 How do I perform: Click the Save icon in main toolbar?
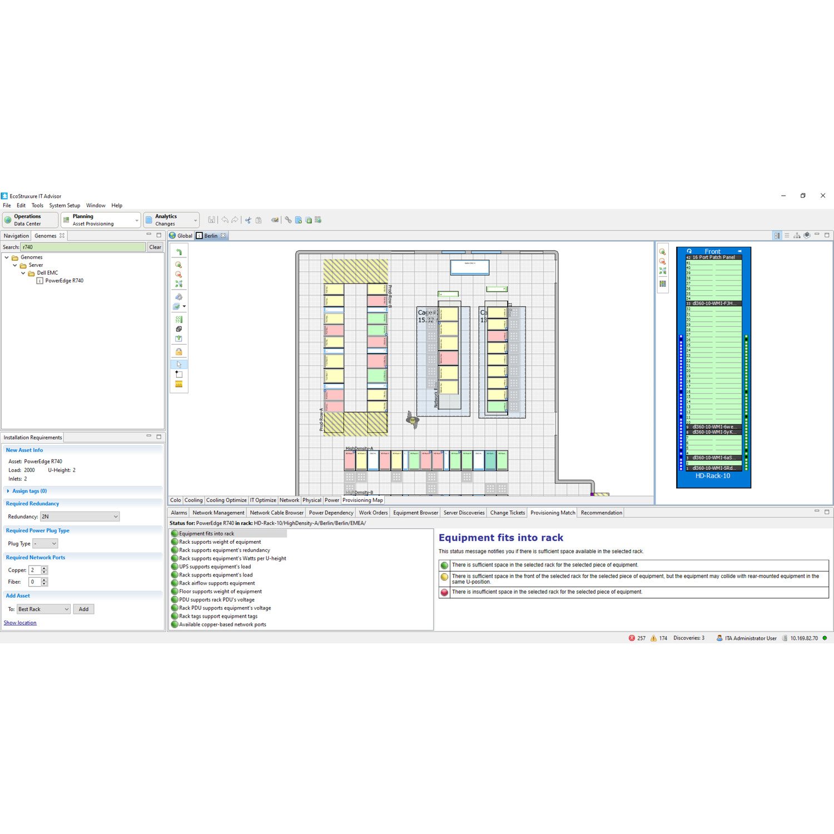tap(211, 220)
